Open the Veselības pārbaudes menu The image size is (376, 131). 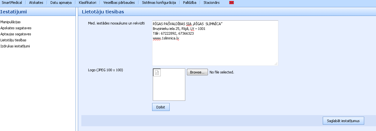click(119, 3)
